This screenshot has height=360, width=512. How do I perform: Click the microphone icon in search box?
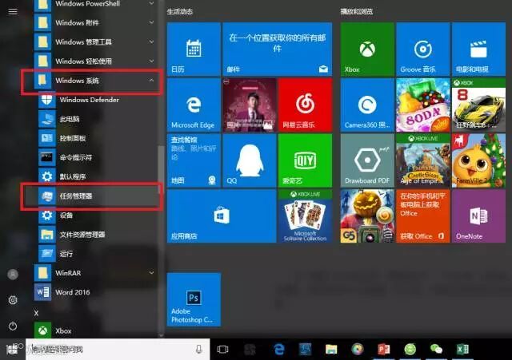(199, 350)
